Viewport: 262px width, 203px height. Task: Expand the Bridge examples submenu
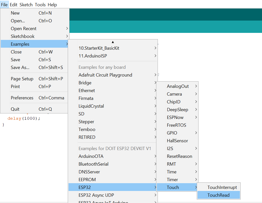[x=113, y=83]
